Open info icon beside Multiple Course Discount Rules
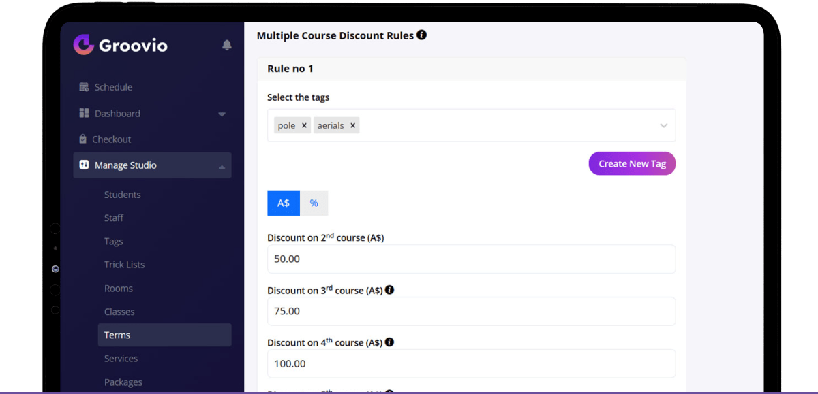Viewport: 818px width, 394px height. [x=421, y=35]
